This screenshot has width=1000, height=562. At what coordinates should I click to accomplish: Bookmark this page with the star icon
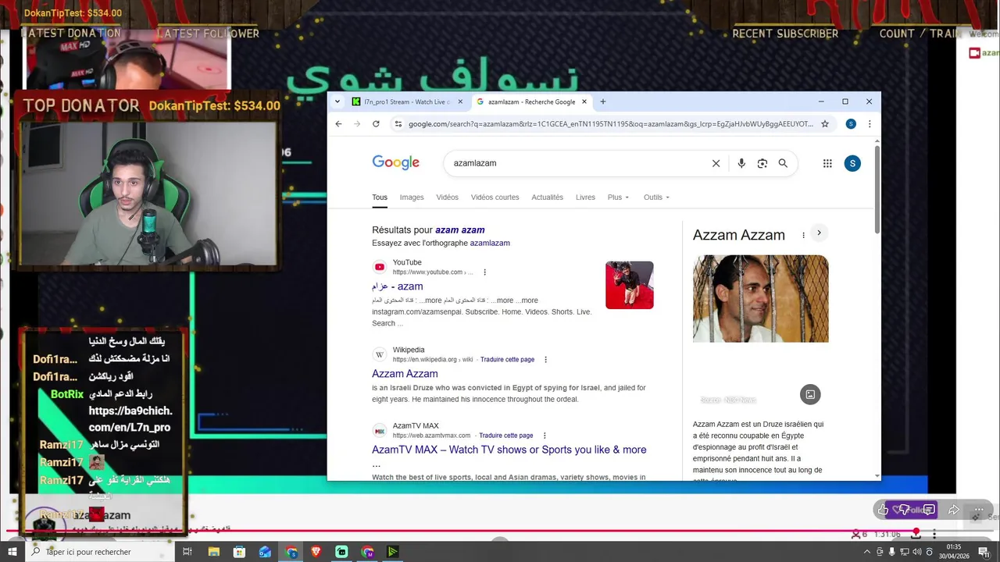(x=824, y=124)
